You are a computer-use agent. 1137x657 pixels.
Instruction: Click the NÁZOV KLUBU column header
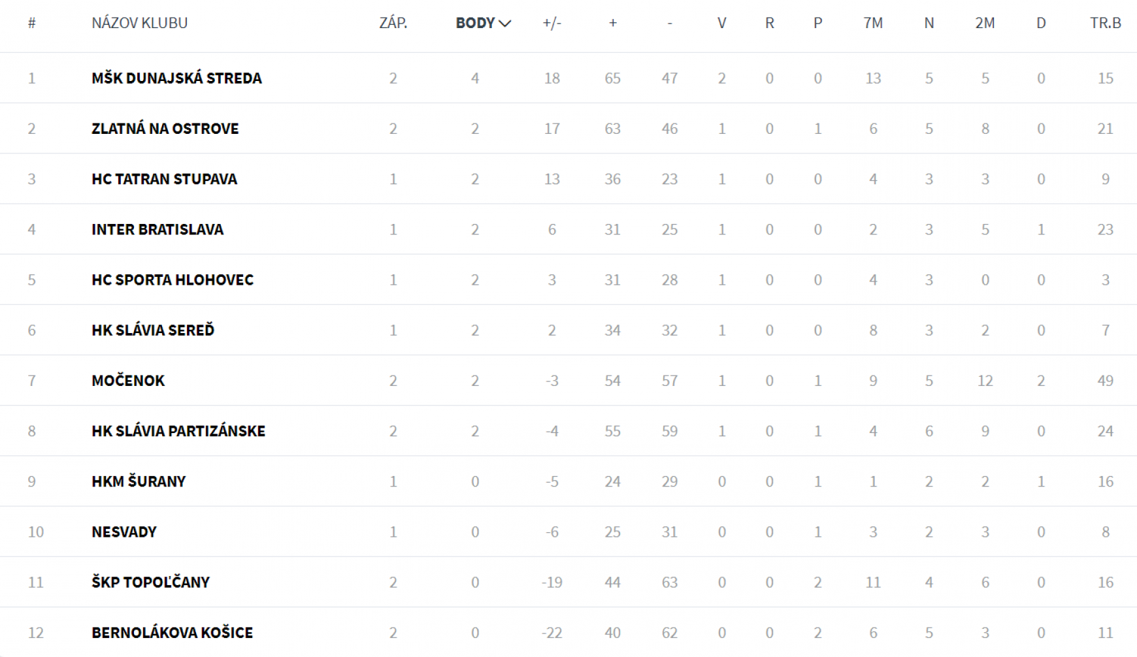(139, 23)
